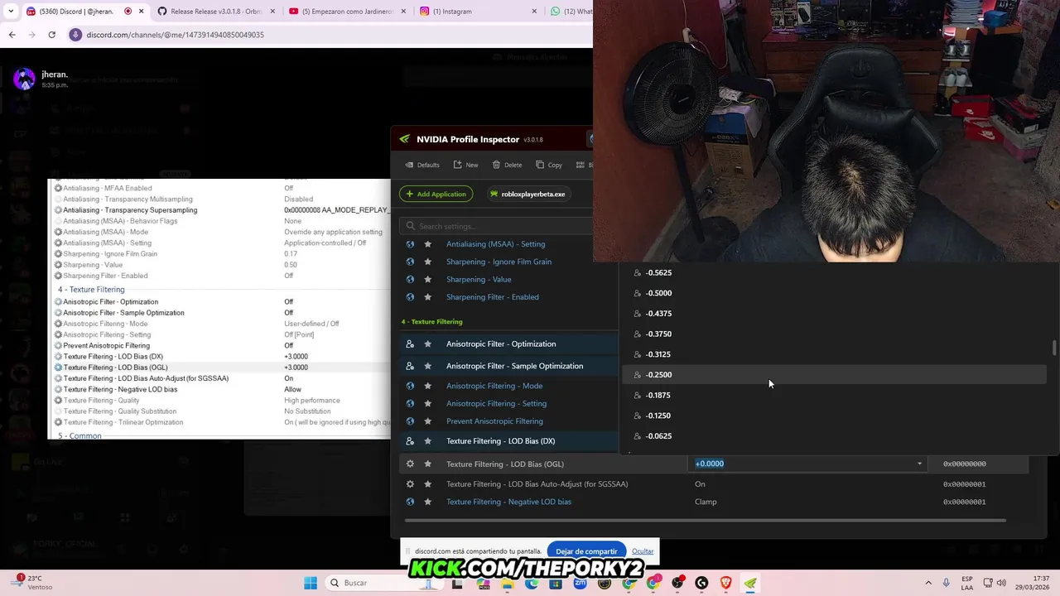Click globe icon beside Sharpening - Ignore Film Grain

tap(410, 262)
